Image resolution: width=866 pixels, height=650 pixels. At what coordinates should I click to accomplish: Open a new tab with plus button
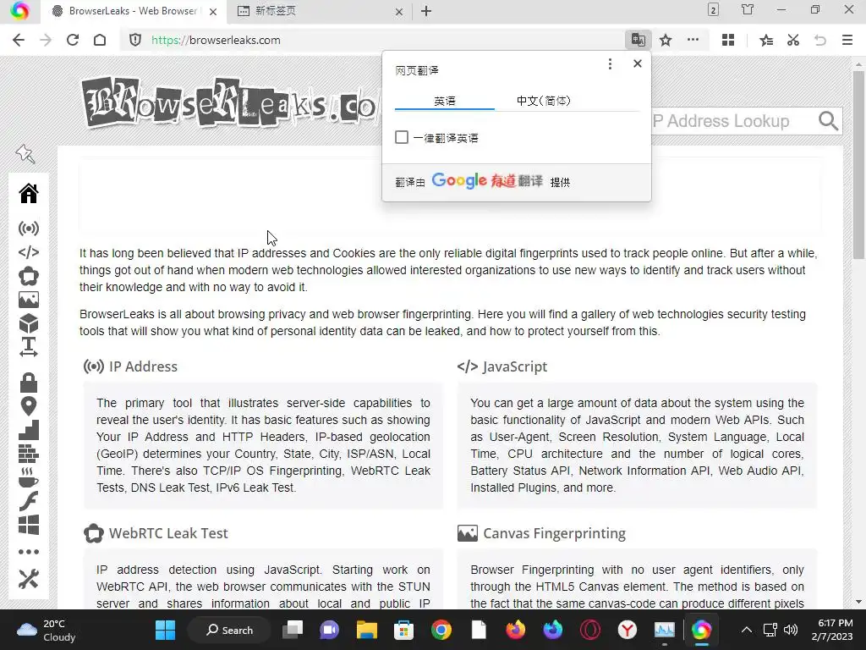pos(426,11)
